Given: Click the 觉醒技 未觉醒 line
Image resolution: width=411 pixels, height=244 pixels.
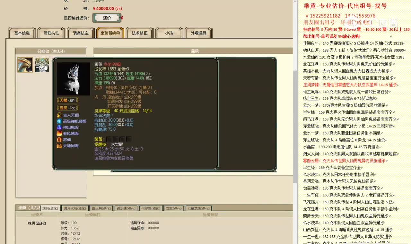Looking at the screenshot, I should click(x=109, y=144).
